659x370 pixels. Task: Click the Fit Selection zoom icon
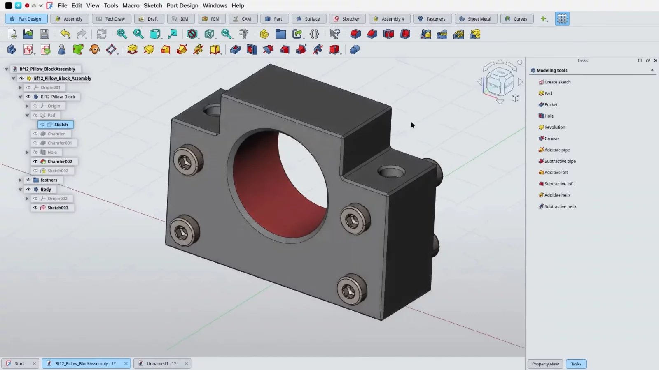click(x=138, y=34)
